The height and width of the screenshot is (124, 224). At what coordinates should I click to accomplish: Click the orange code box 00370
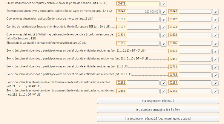[x=173, y=51]
